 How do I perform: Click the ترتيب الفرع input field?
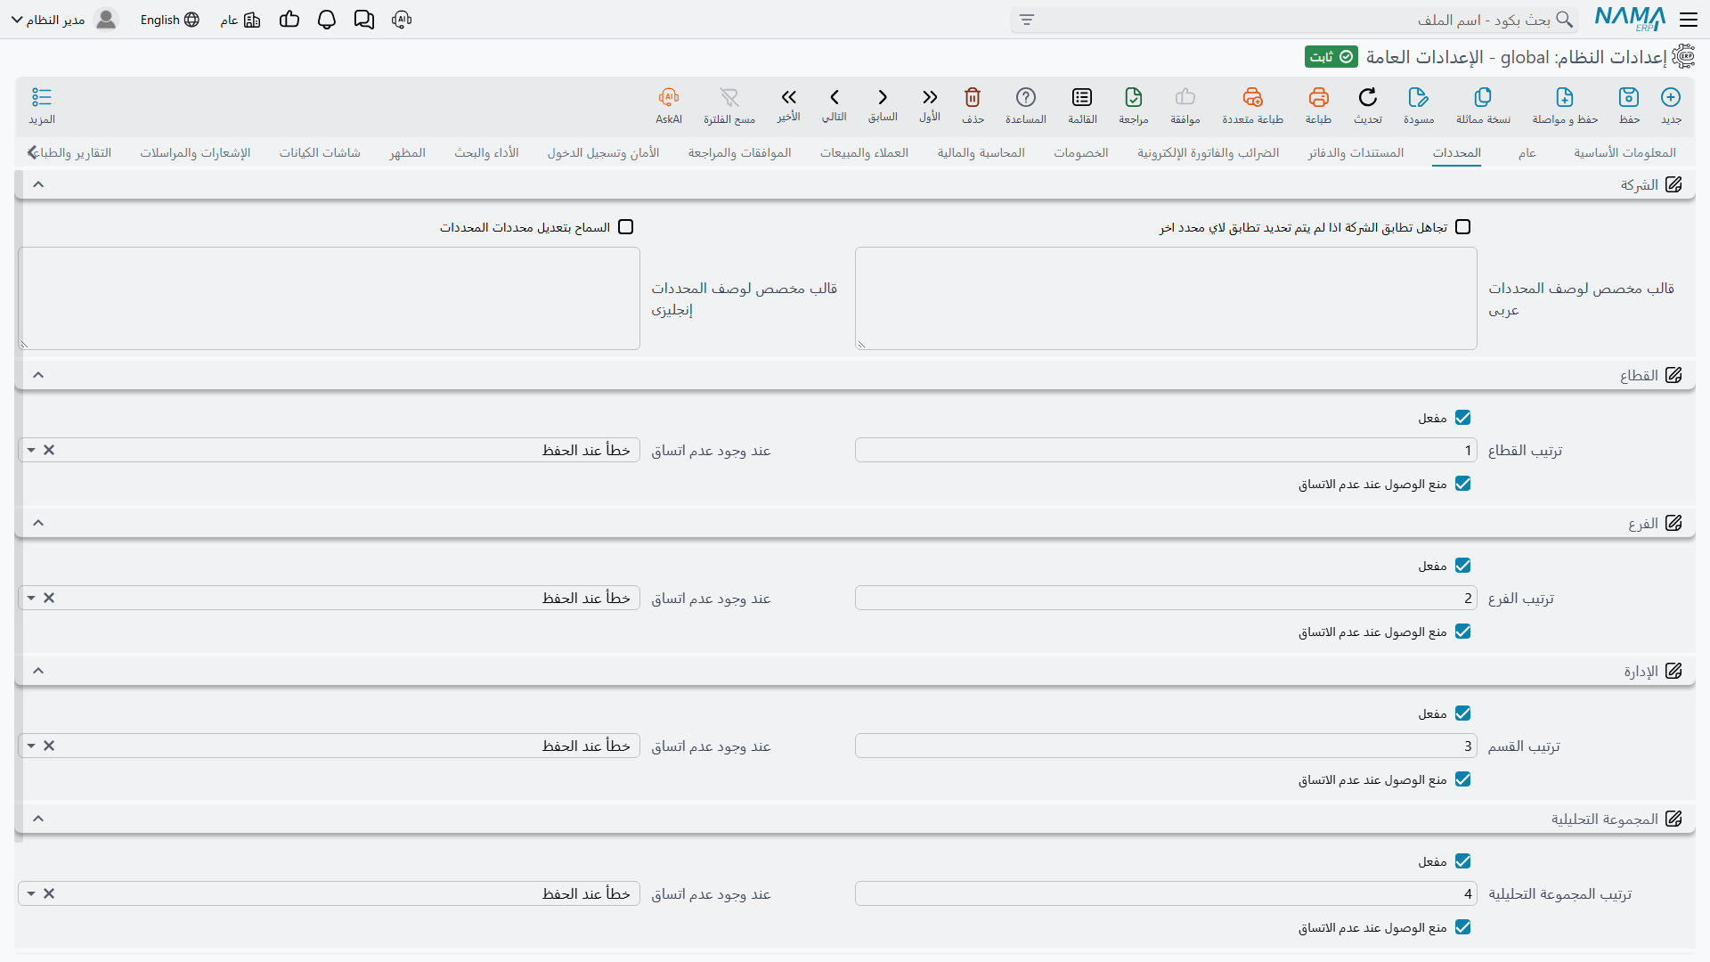[x=1166, y=598]
